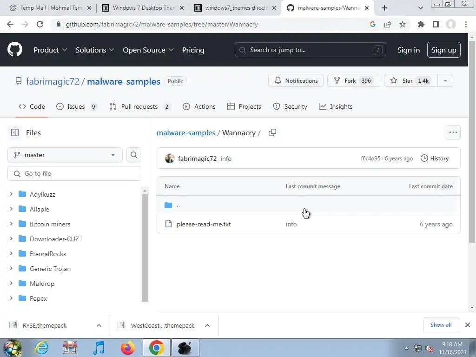Open the Insights tab

point(336,106)
